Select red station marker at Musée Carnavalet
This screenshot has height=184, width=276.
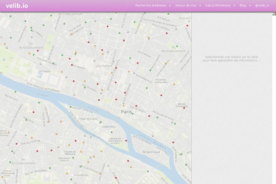tap(184, 108)
